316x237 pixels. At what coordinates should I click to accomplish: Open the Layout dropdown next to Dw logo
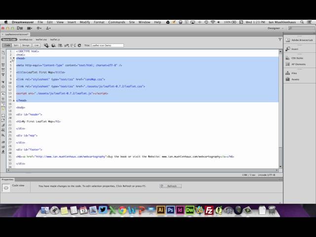(30, 28)
